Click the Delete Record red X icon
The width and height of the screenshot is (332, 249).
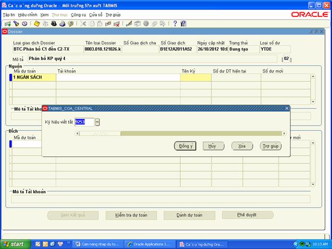coord(117,23)
